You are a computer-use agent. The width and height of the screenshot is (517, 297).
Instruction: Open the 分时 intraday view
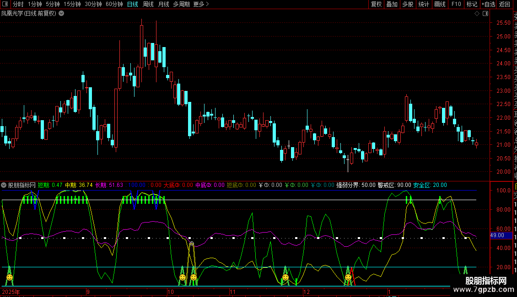click(x=18, y=5)
